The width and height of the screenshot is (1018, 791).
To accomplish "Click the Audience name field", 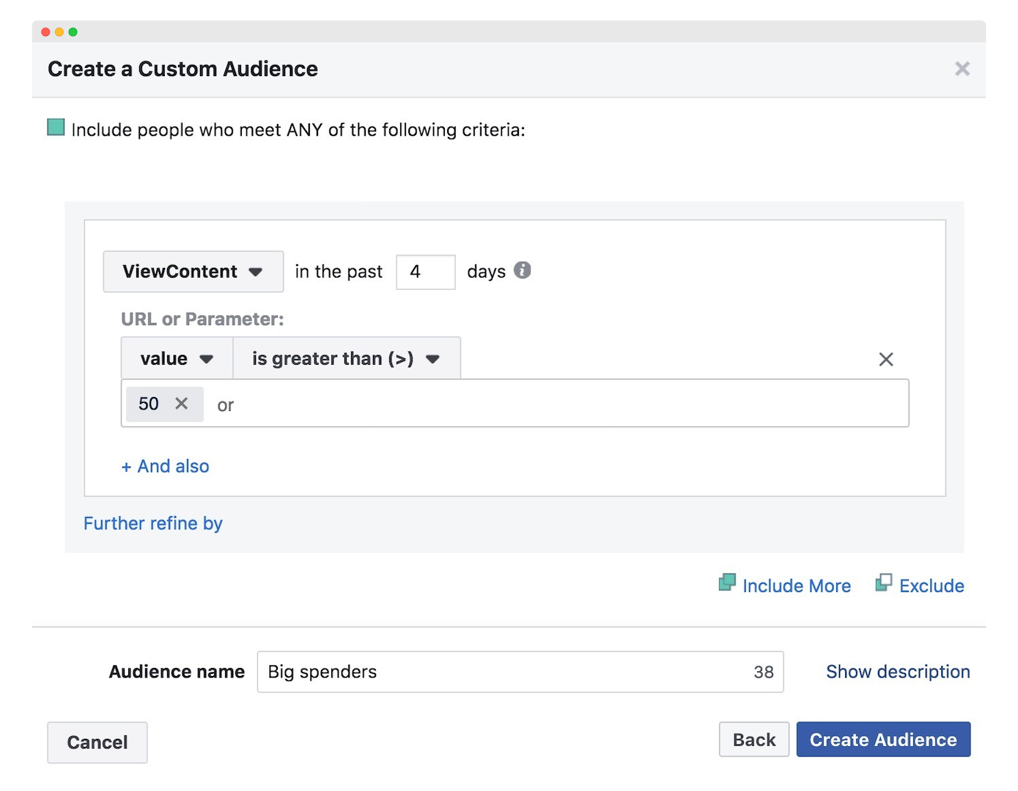I will (520, 672).
